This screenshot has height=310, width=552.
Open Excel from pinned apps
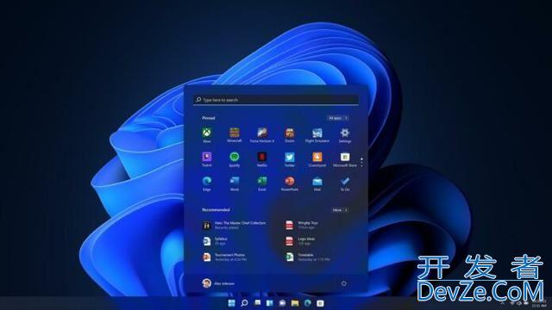click(x=262, y=183)
